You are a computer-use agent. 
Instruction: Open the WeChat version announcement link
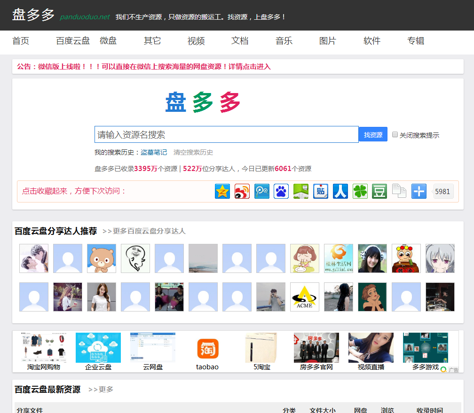(x=143, y=66)
